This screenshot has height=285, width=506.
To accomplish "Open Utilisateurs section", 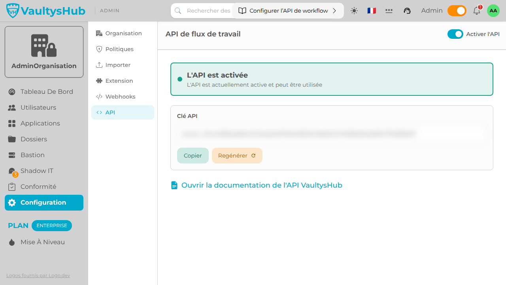I will (x=44, y=107).
